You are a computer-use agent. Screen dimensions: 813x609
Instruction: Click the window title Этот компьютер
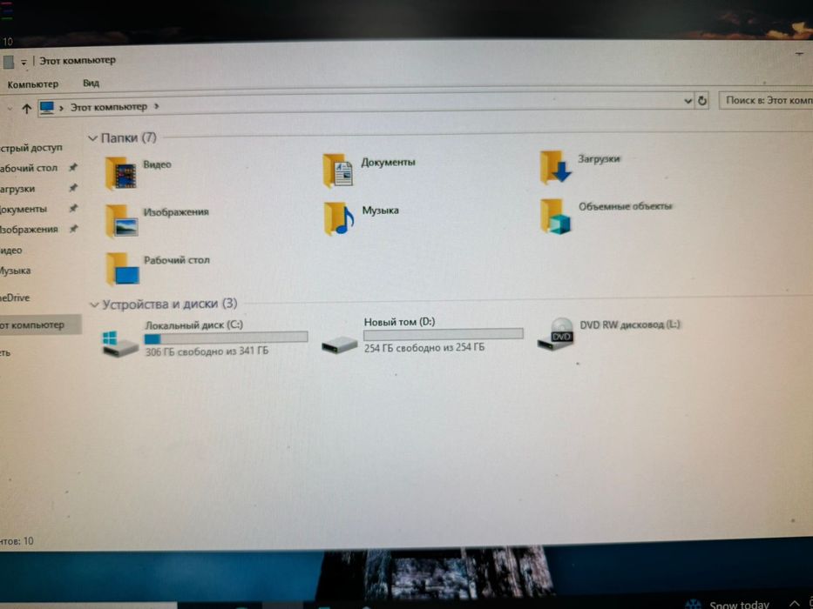78,61
